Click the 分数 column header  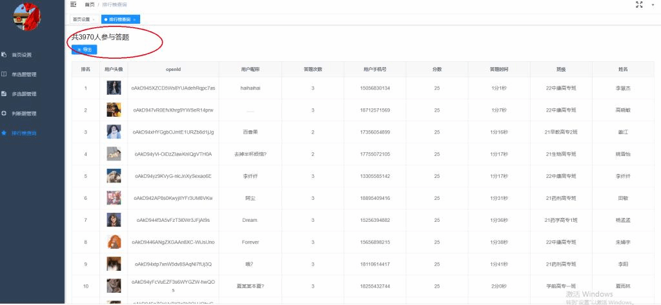(x=437, y=69)
